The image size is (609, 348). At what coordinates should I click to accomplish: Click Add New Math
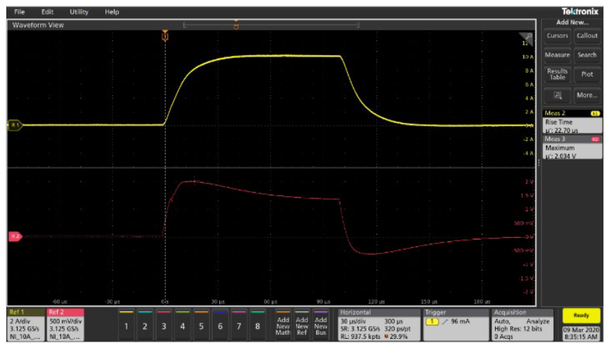283,325
